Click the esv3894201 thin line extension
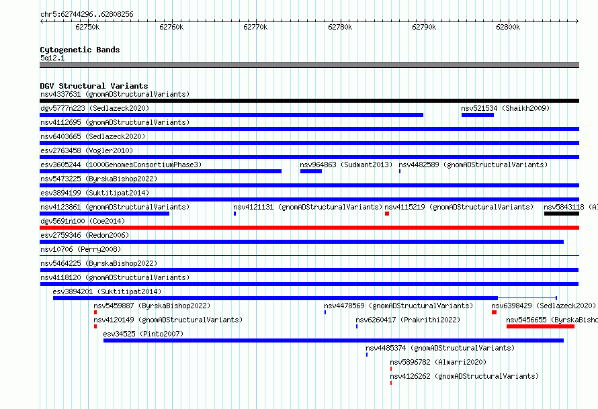The width and height of the screenshot is (598, 409). (527, 298)
